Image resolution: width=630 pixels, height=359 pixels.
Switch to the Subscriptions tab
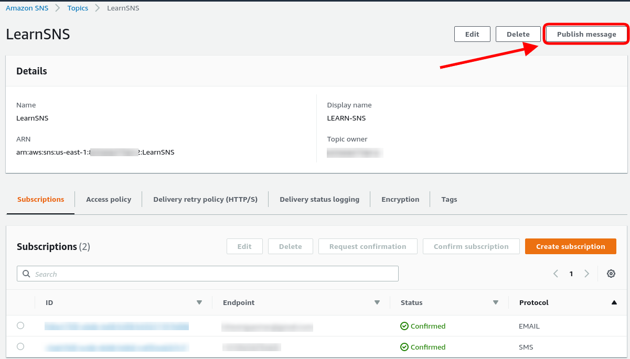pyautogui.click(x=41, y=199)
